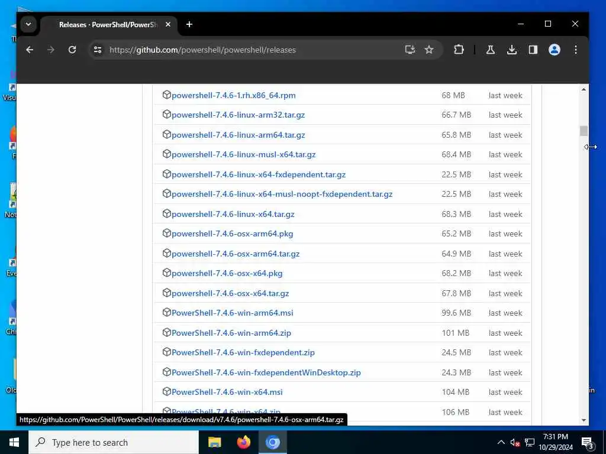Download powershell-7.4.6-osx-x64.pkg
The width and height of the screenshot is (606, 454).
click(x=227, y=273)
